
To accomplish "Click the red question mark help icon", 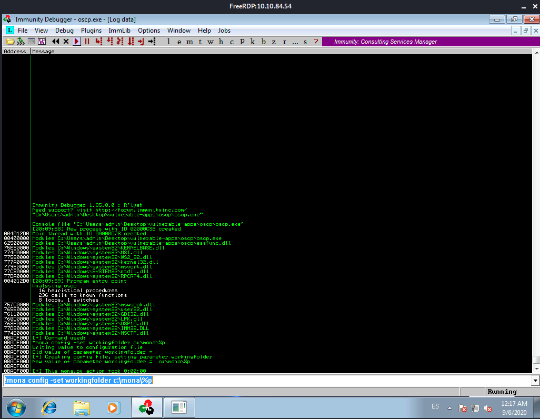I will (316, 42).
